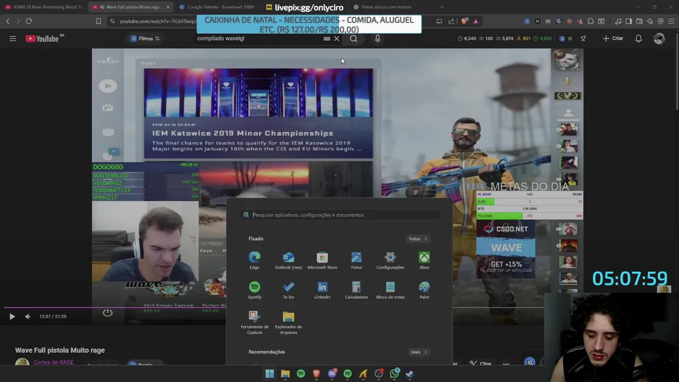Launch Outlook (new) from Start menu
The image size is (679, 382).
[289, 261]
